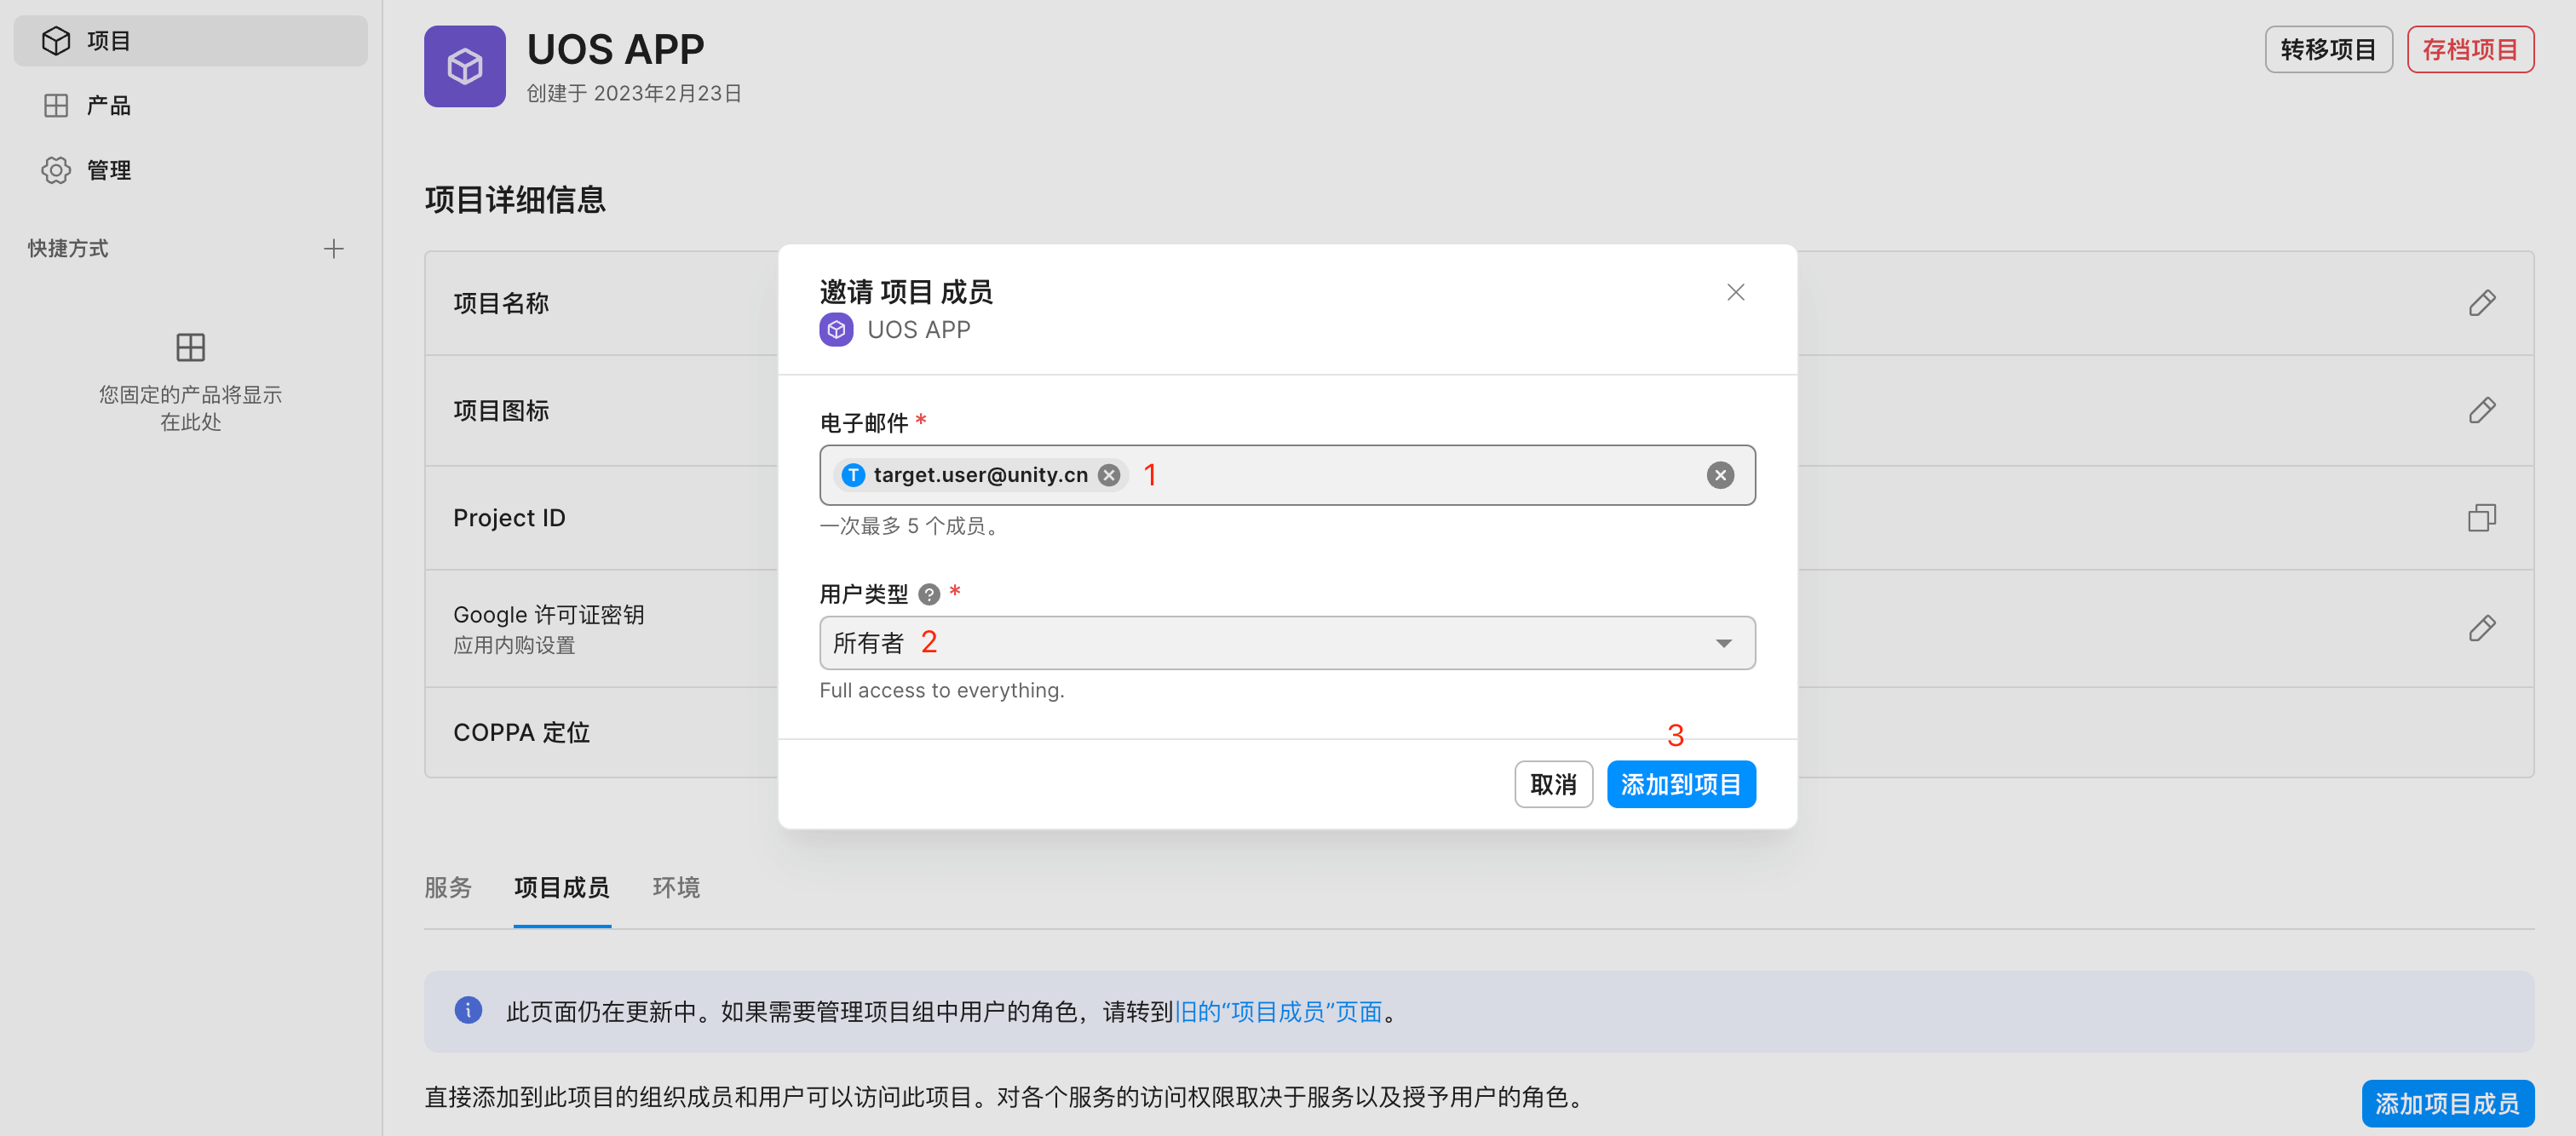The image size is (2576, 1136).
Task: Click the pencil edit icon for 项目图标
Action: (2481, 410)
